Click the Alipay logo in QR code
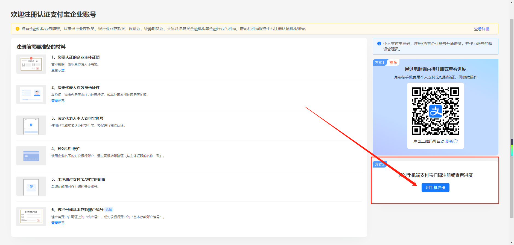Image resolution: width=514 pixels, height=245 pixels. pos(436,111)
